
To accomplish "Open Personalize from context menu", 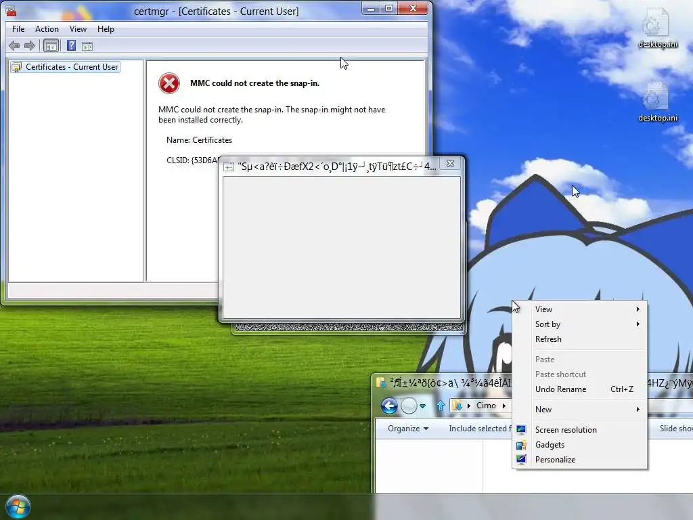I will point(580,460).
